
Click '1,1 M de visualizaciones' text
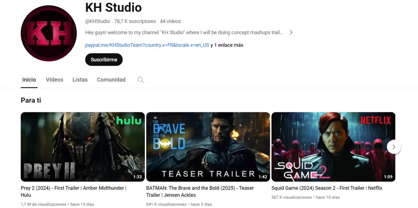click(x=43, y=204)
